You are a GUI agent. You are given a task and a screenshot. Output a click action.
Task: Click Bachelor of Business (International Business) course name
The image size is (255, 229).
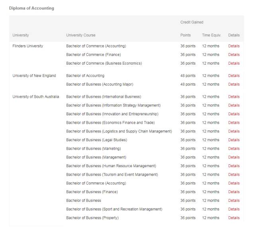[x=104, y=97]
